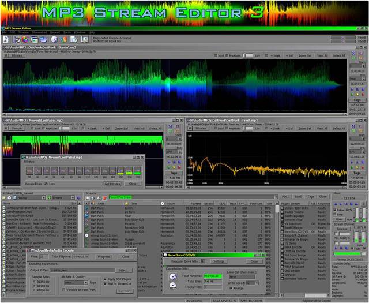
Task: Toggle the Vis Spectrum plugin checkbox
Action: (282, 224)
